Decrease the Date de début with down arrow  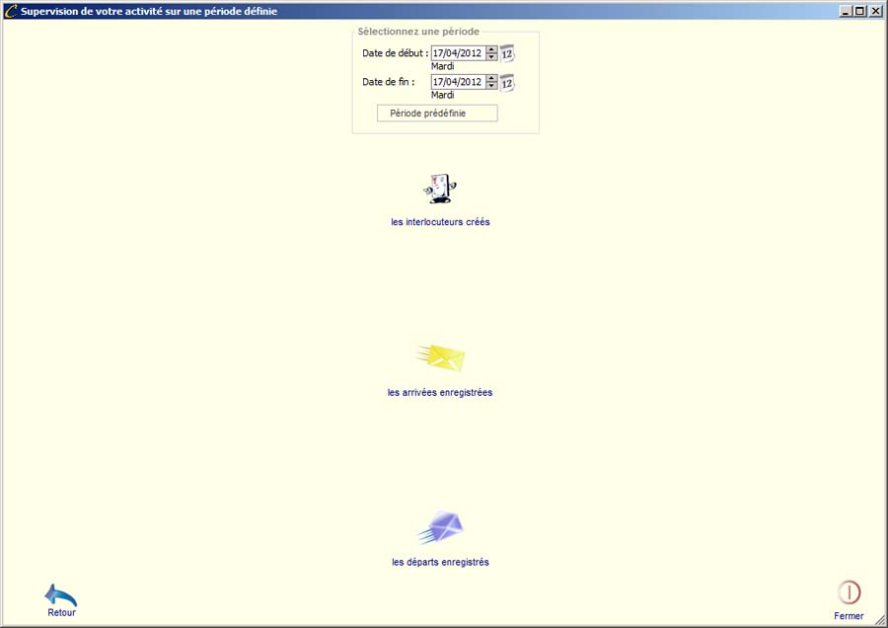click(x=491, y=57)
